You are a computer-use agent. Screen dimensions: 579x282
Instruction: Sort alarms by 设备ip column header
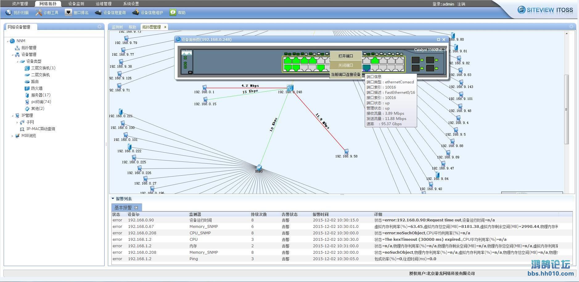pos(133,214)
